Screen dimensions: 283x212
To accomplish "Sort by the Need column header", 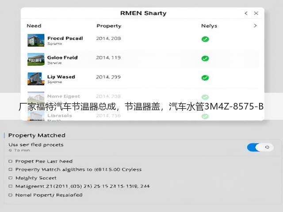I will click(x=34, y=26).
